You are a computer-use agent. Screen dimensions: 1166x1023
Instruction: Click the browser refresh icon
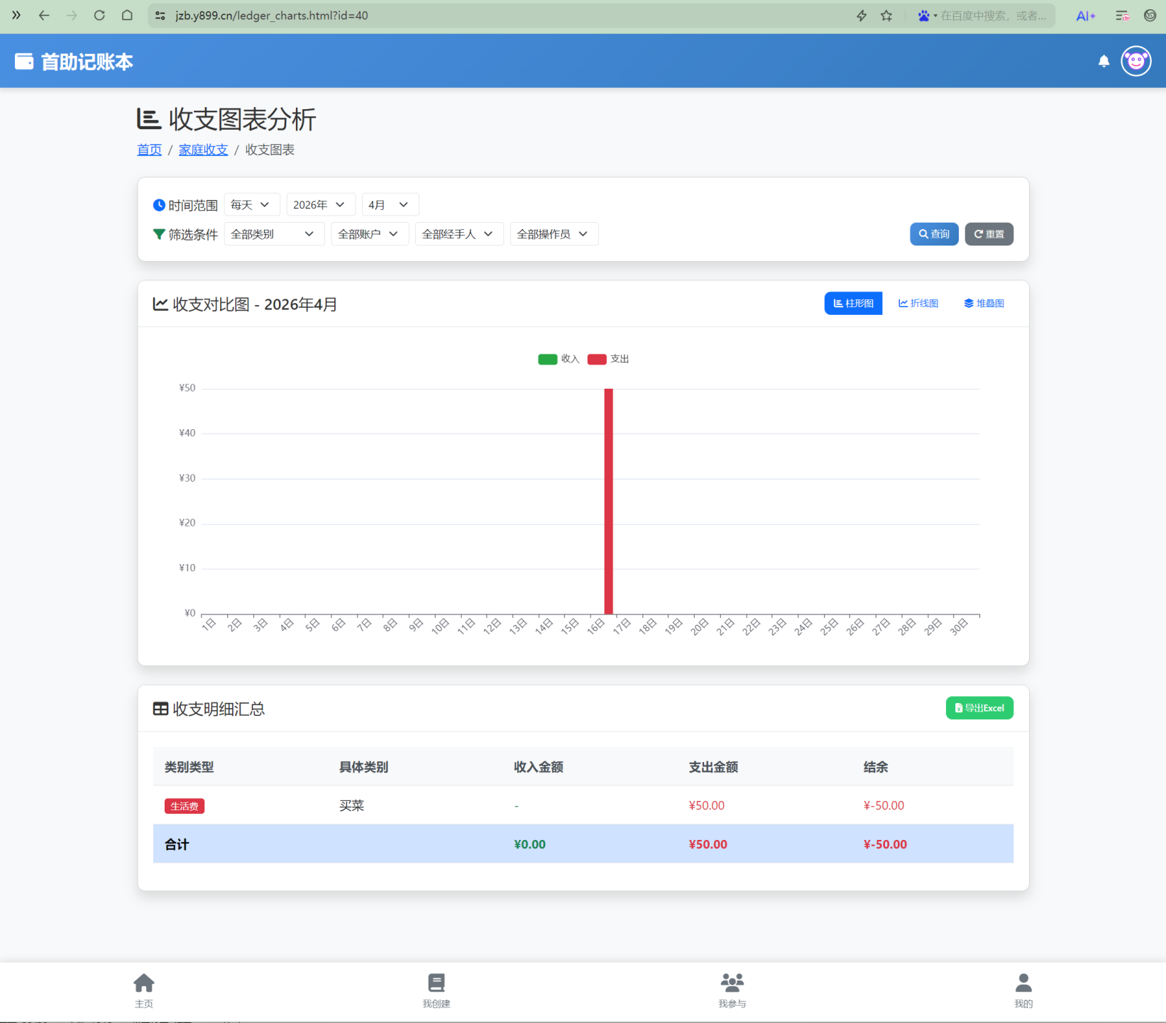click(x=99, y=16)
